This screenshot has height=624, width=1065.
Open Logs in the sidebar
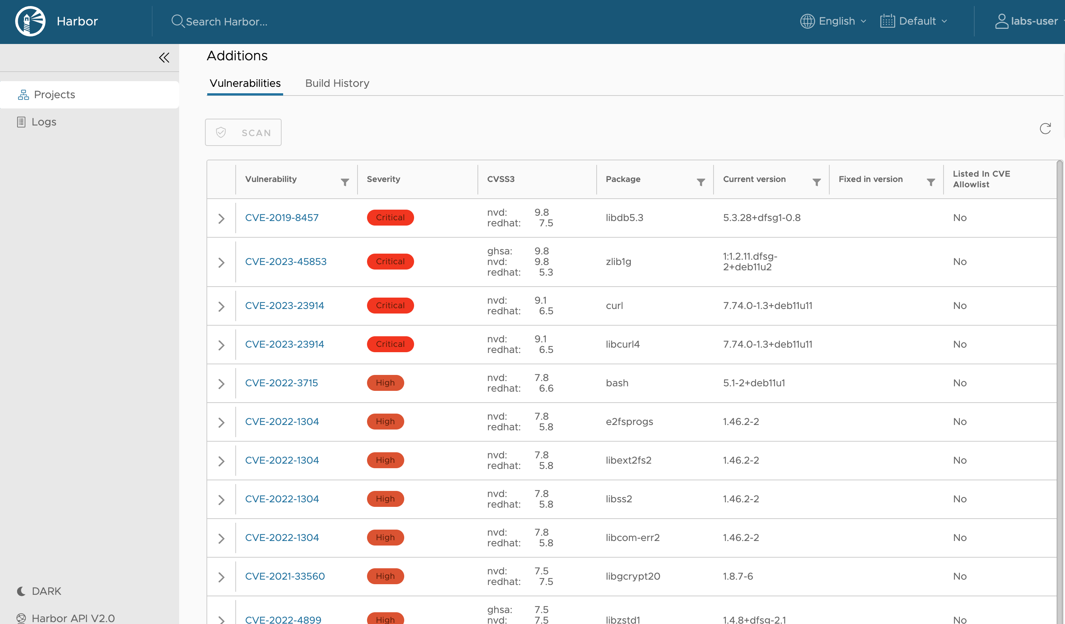[44, 122]
